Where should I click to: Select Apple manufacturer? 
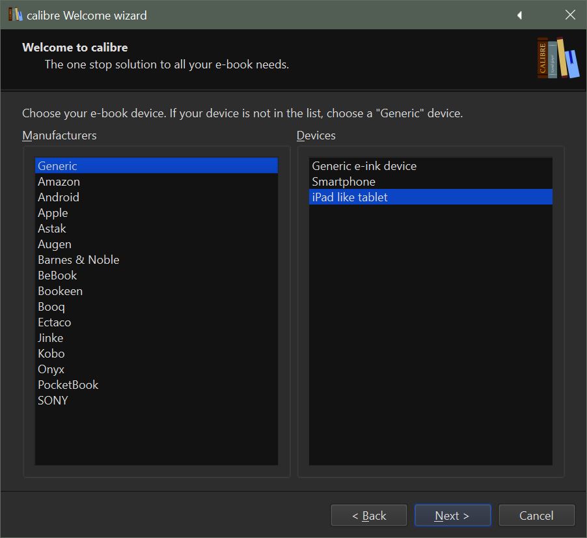(156, 213)
